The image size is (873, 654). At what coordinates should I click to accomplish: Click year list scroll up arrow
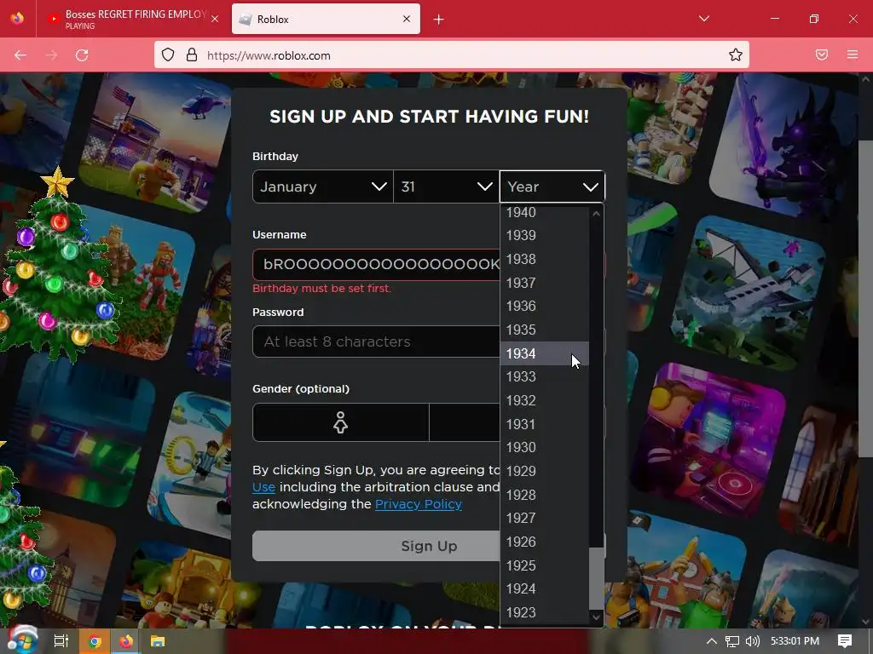pos(596,214)
